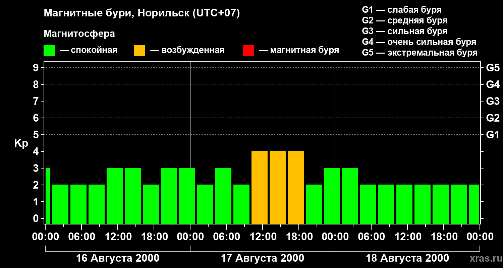Select the '17 Августа 2000' date label

coord(263,258)
